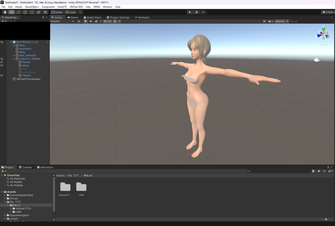Select the Move tool
The width and height of the screenshot is (335, 226).
[x=11, y=12]
